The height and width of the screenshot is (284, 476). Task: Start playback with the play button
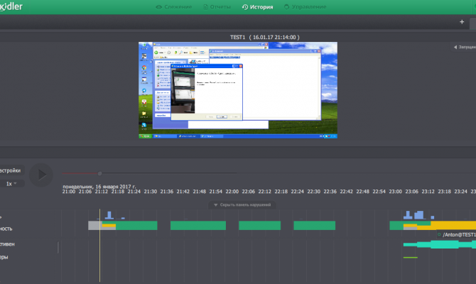point(41,175)
